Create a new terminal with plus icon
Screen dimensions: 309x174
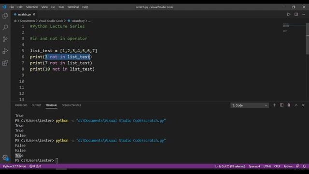click(274, 105)
